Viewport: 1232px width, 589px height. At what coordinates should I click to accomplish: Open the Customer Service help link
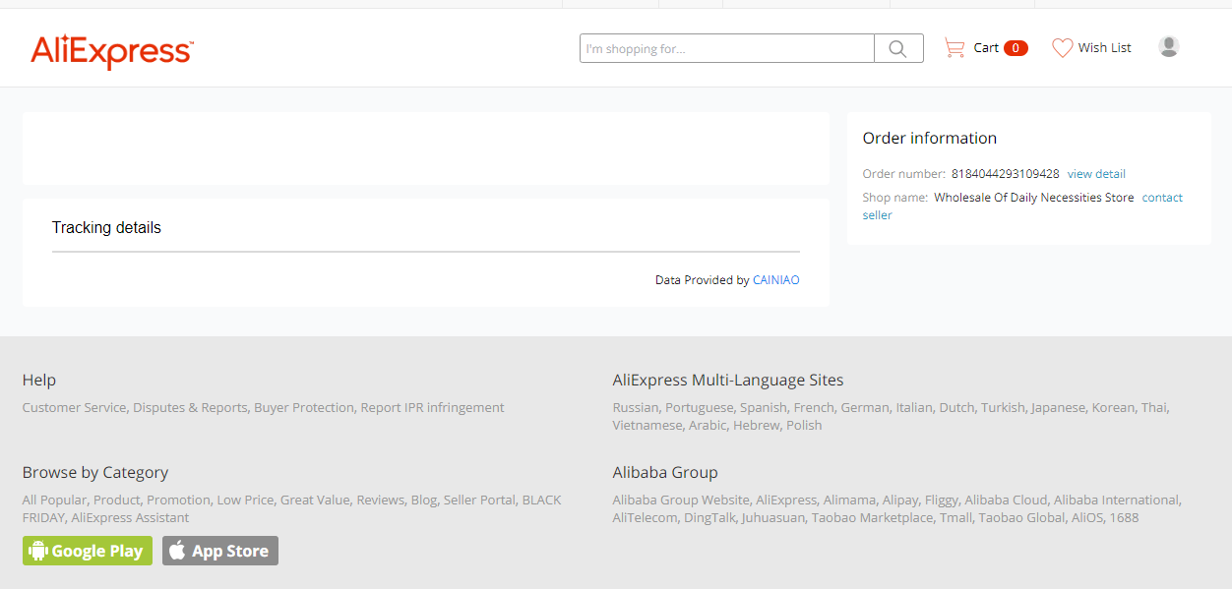[x=74, y=407]
